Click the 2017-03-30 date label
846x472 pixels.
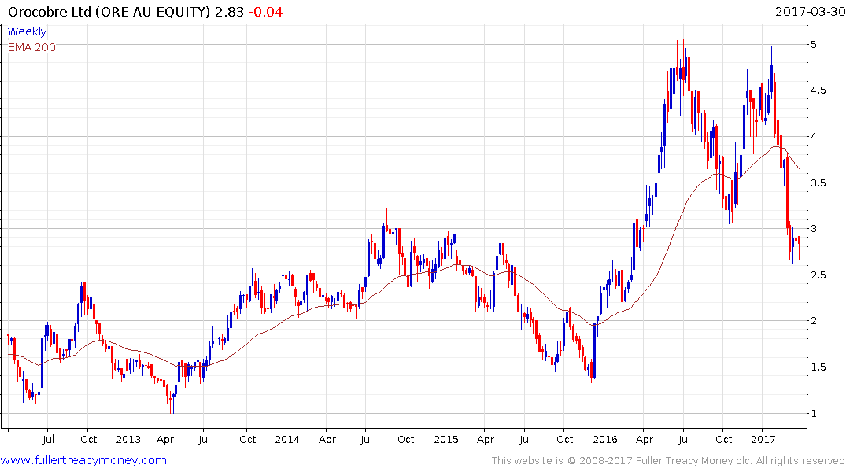809,12
